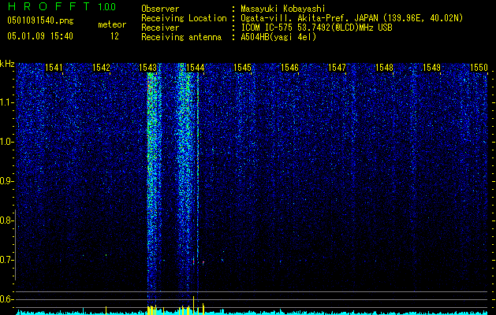Click ICOM IC-575 receiver frequency text
This screenshot has width=496, height=315.
(316, 28)
